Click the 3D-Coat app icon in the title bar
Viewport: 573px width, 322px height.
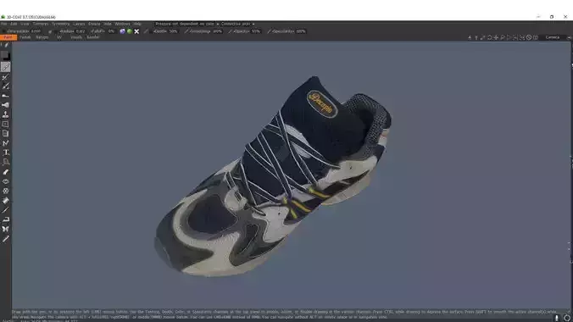3,17
